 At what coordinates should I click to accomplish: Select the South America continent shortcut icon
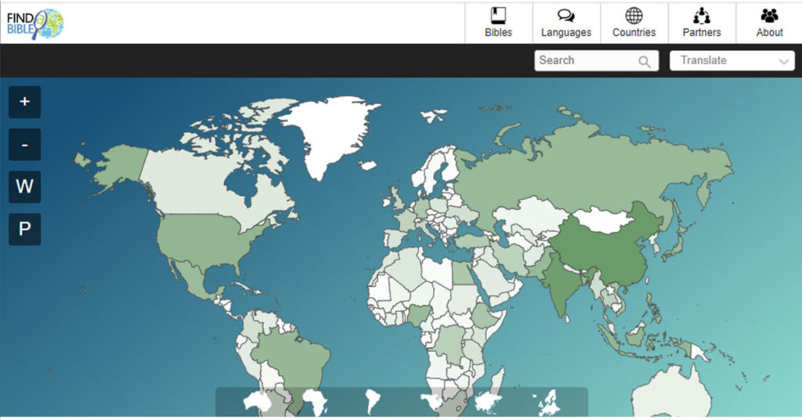click(x=373, y=402)
